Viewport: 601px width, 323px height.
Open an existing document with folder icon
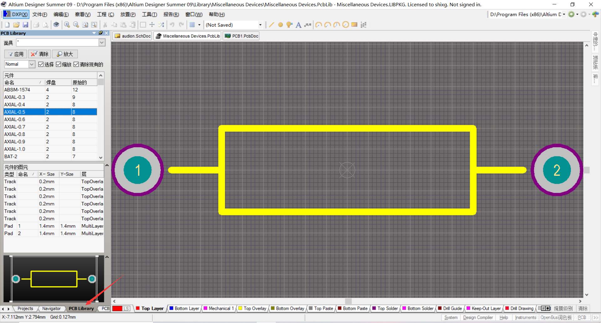tap(16, 25)
